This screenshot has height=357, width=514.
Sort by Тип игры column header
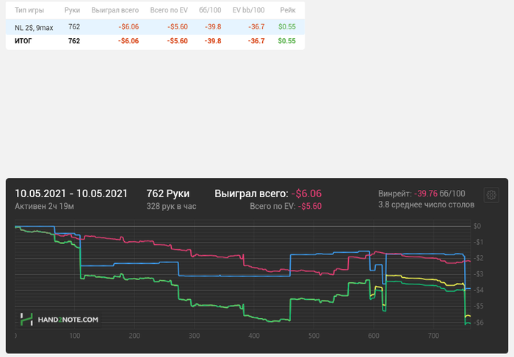coord(29,10)
